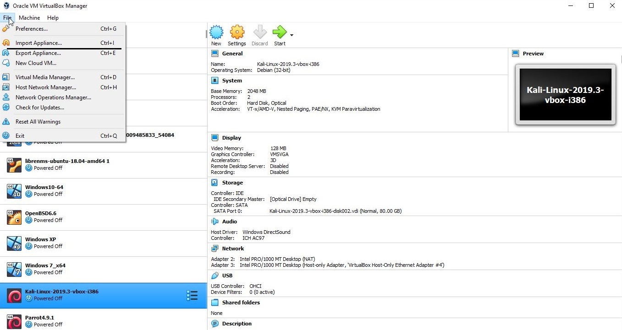
Task: Click the Check for Updates menu icon
Action: (6, 108)
